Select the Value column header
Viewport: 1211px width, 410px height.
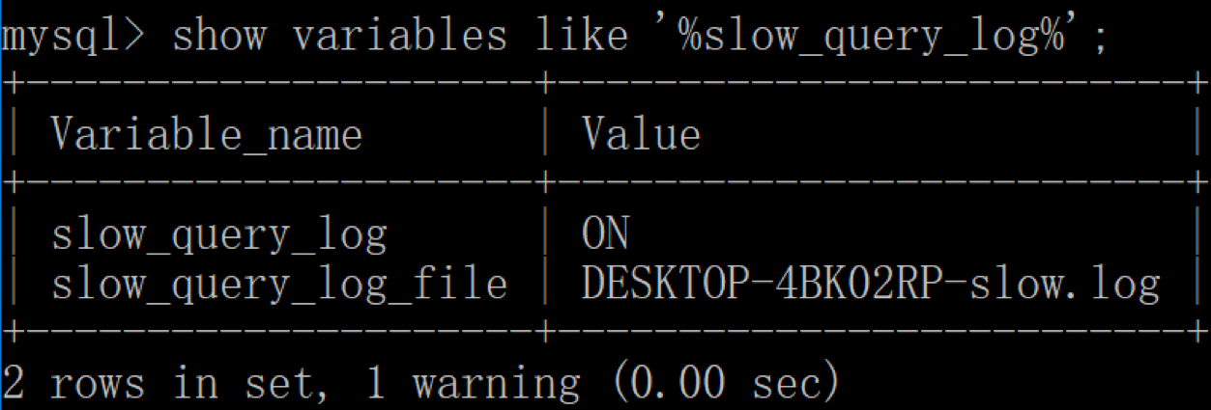pos(641,133)
